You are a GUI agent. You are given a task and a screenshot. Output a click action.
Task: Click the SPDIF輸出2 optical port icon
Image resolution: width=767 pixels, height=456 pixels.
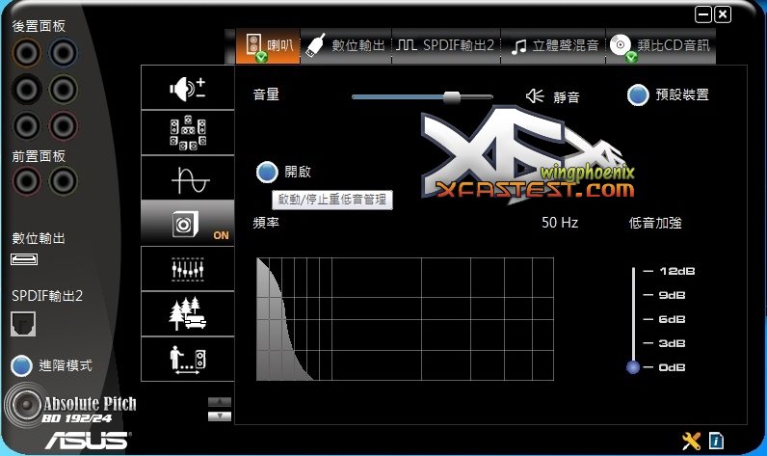tap(23, 324)
